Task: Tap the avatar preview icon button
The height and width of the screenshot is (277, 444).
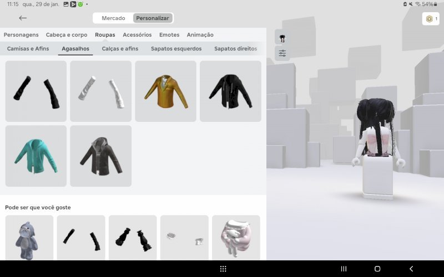Action: (x=282, y=38)
